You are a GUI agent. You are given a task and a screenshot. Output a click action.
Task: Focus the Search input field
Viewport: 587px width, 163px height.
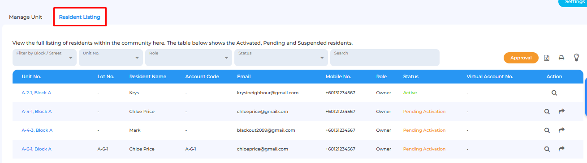[x=385, y=58]
